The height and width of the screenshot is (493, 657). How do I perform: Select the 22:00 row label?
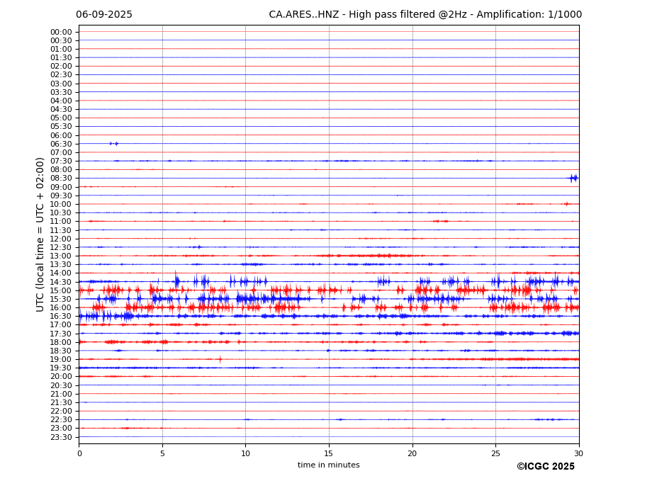61,412
